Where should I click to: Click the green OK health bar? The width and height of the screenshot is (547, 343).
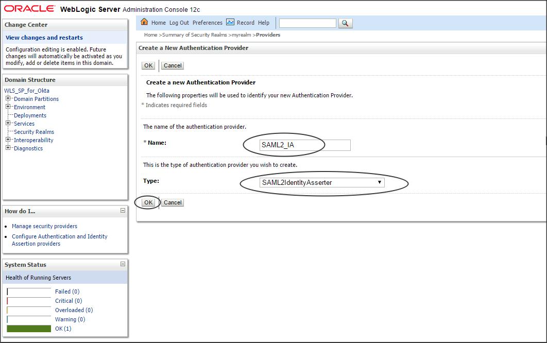tap(29, 329)
